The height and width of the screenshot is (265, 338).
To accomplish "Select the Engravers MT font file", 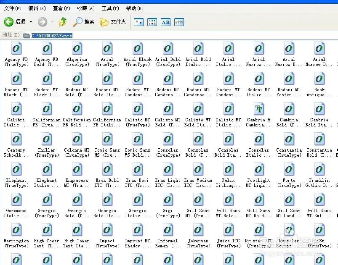I will [77, 175].
